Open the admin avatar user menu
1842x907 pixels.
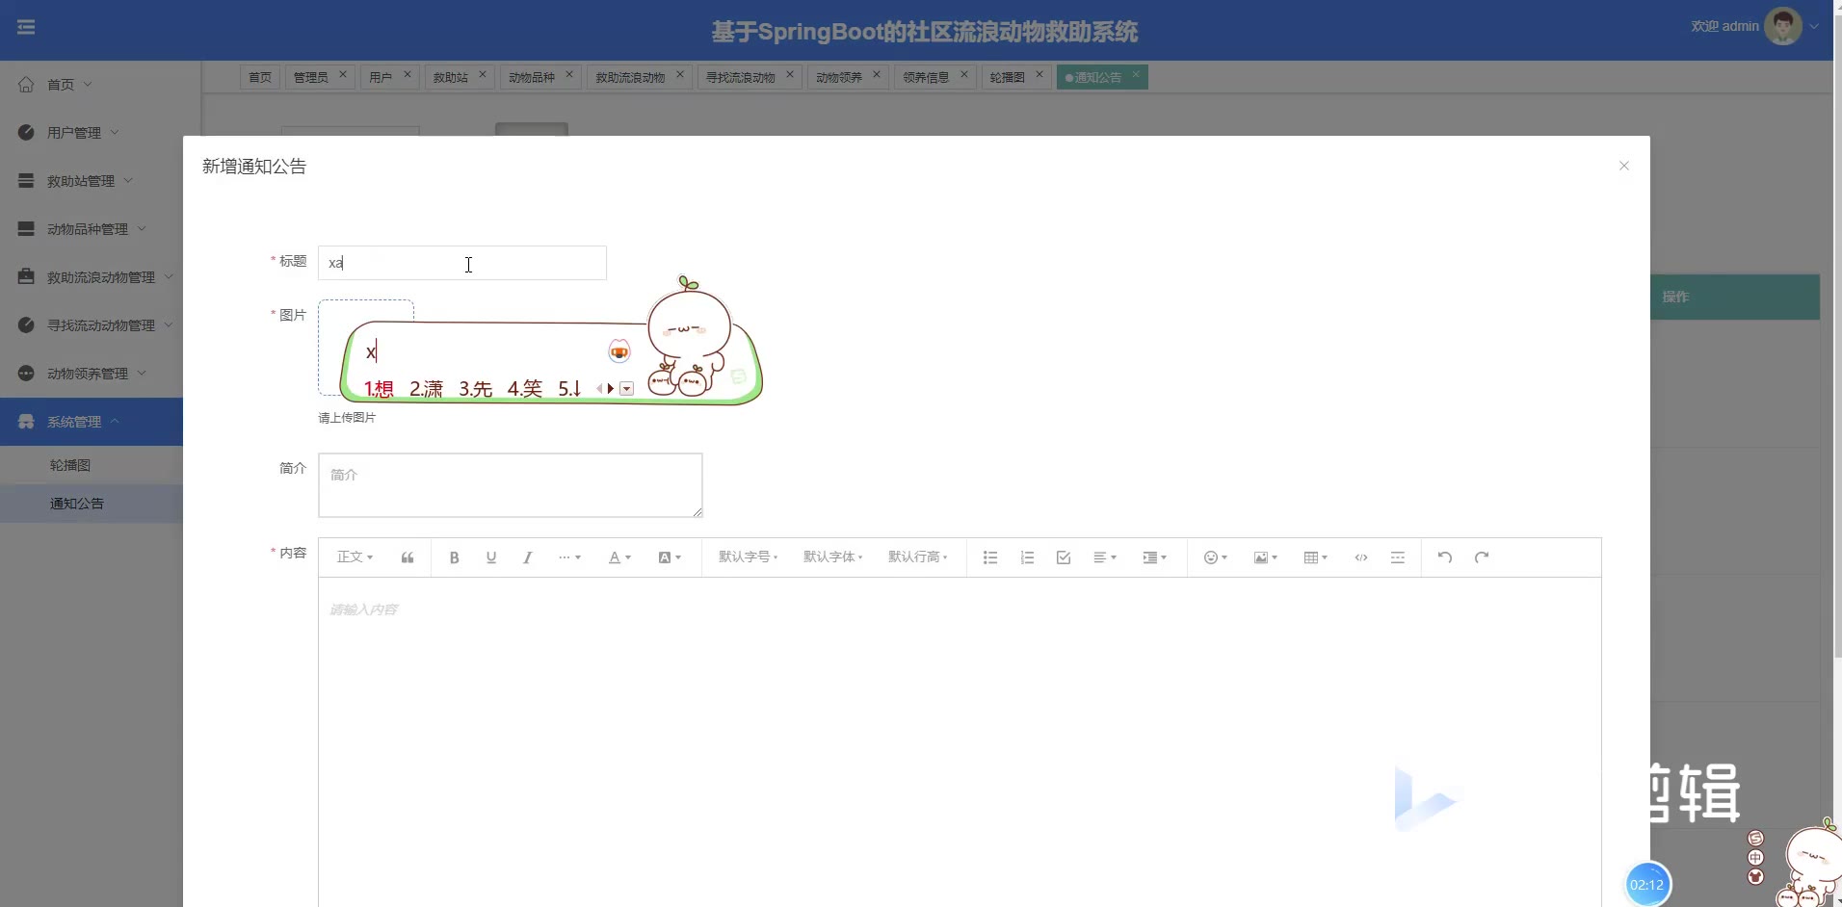click(x=1783, y=27)
